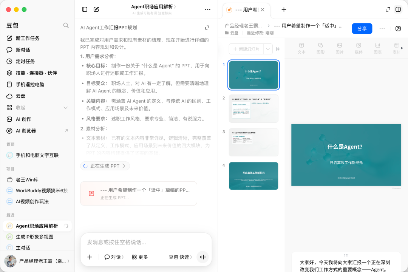Click the speaker notes drag handle

(346, 255)
